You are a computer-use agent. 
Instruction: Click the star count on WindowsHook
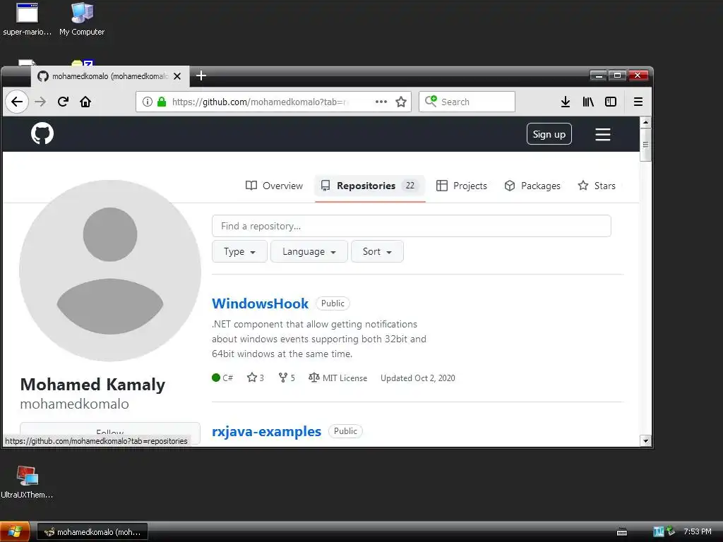pos(256,378)
